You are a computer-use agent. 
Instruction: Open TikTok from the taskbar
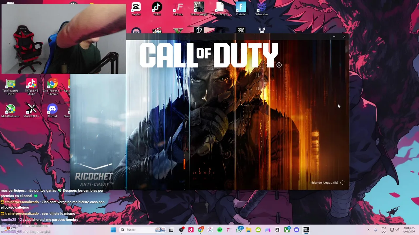tap(191, 230)
